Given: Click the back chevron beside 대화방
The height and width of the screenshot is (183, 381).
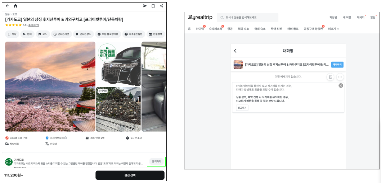Looking at the screenshot, I should pos(236,51).
